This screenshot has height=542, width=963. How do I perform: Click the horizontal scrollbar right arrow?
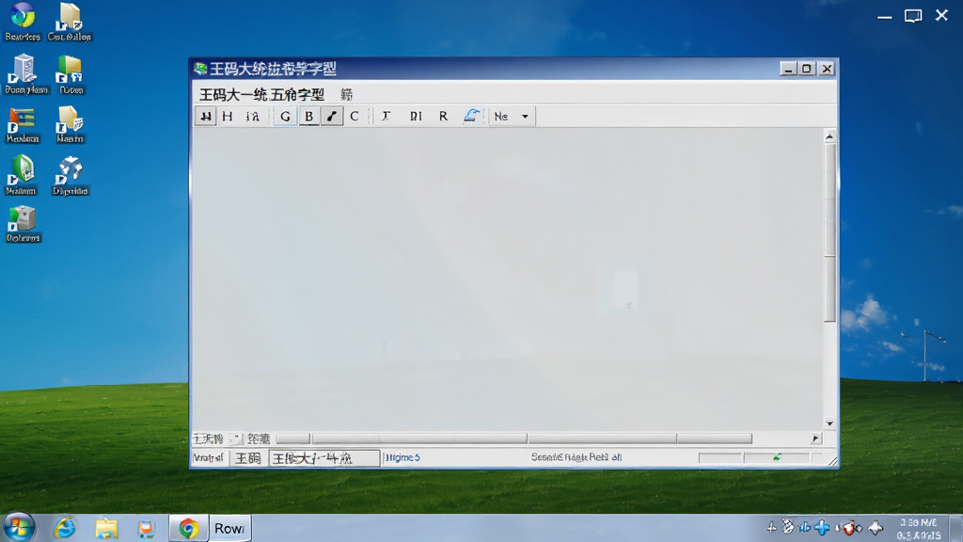pyautogui.click(x=815, y=438)
